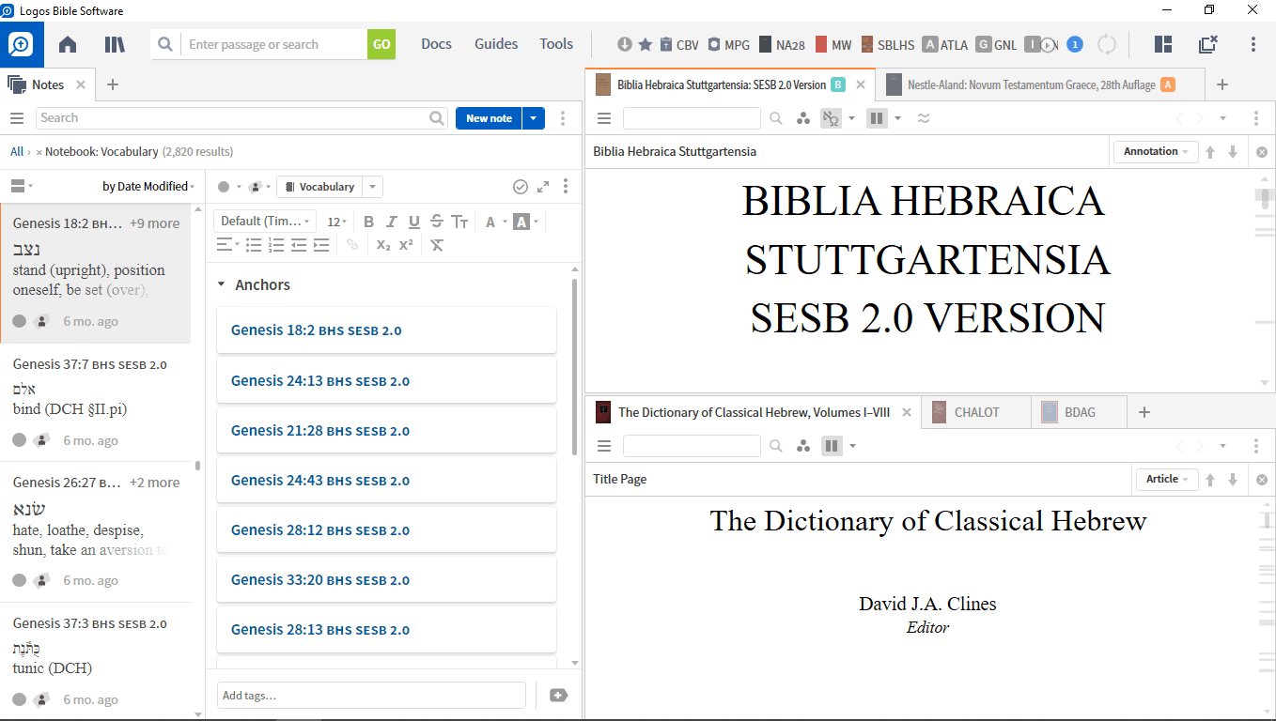Viewport: 1276px width, 721px height.
Task: Click the New note button
Action: (x=489, y=118)
